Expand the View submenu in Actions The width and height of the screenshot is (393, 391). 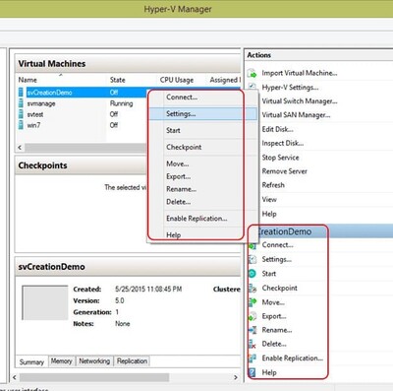(x=269, y=199)
